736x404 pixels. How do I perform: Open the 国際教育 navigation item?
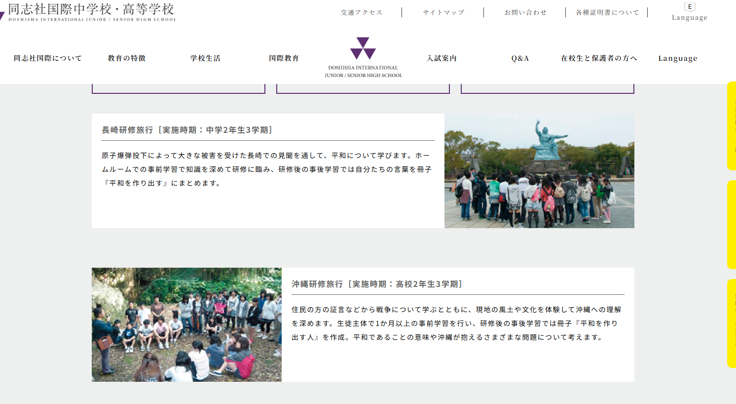[284, 58]
